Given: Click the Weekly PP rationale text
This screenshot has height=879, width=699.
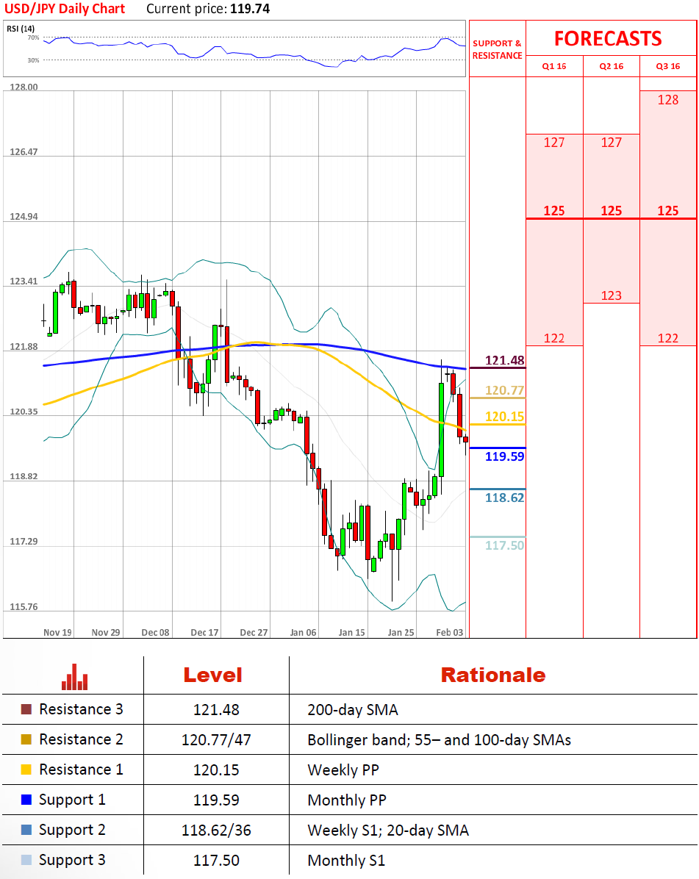Looking at the screenshot, I should 343,770.
